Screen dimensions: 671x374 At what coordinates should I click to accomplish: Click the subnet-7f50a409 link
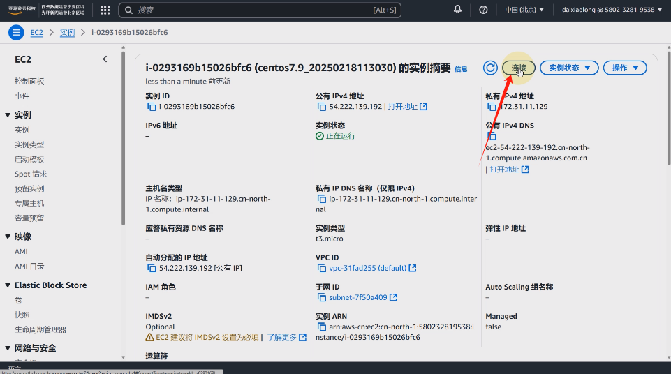(357, 297)
